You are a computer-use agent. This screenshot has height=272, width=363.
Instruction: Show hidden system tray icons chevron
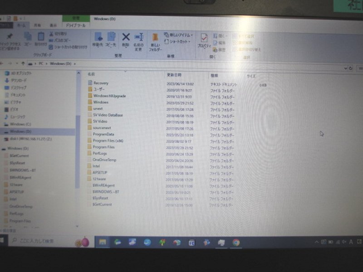316,242
